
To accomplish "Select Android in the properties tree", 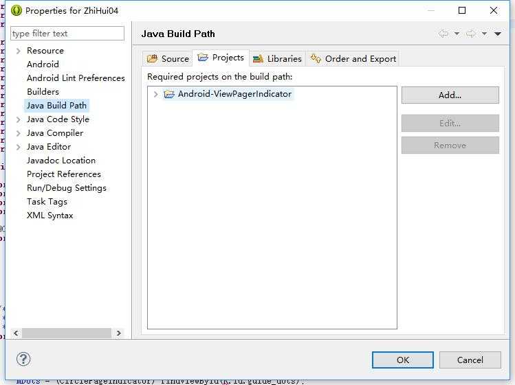I will [x=43, y=65].
